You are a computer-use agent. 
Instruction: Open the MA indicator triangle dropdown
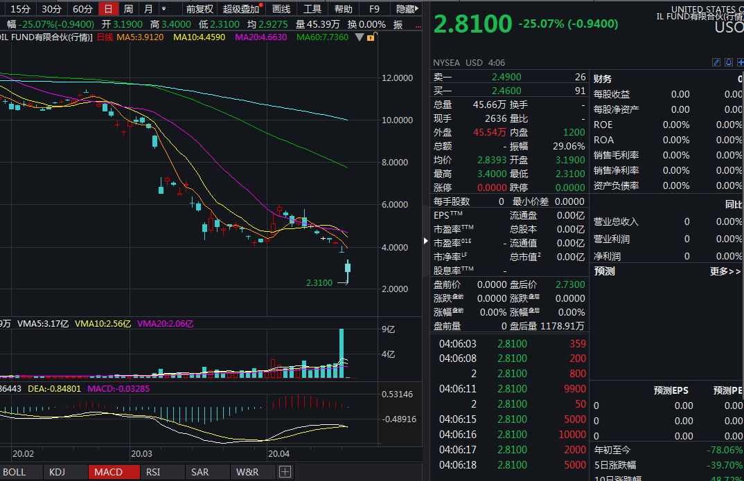pos(358,37)
